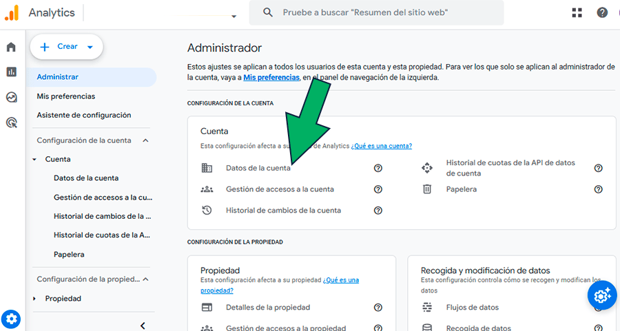Select Historial de cambios de la ... in sidebar

tap(103, 216)
